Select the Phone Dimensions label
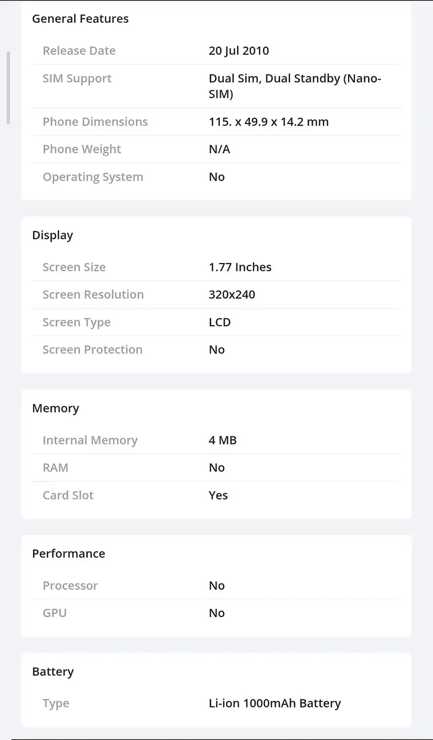 pos(95,122)
